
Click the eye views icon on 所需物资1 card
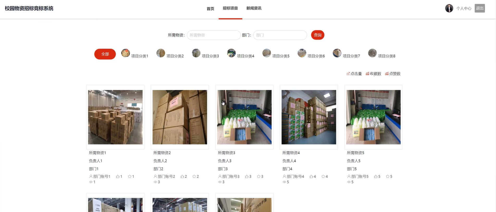(91, 182)
